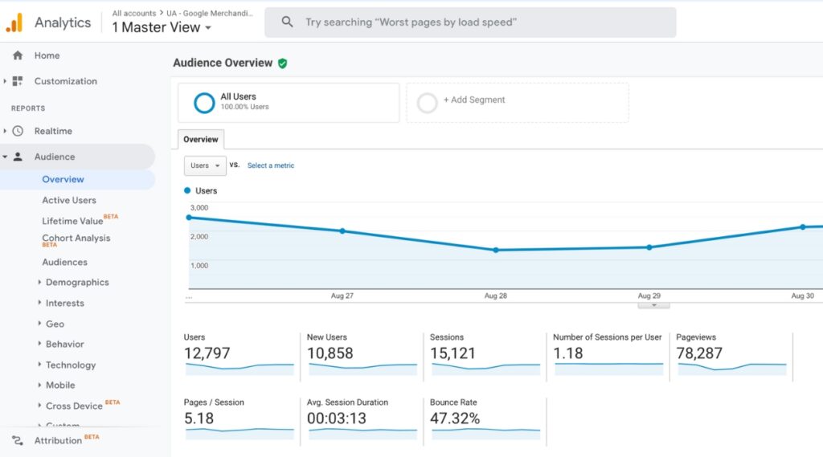Click the Aug 28 data point on chart

(x=496, y=250)
